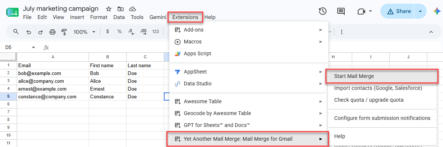Open the Share options dropdown arrow
The image size is (443, 147).
pyautogui.click(x=420, y=11)
